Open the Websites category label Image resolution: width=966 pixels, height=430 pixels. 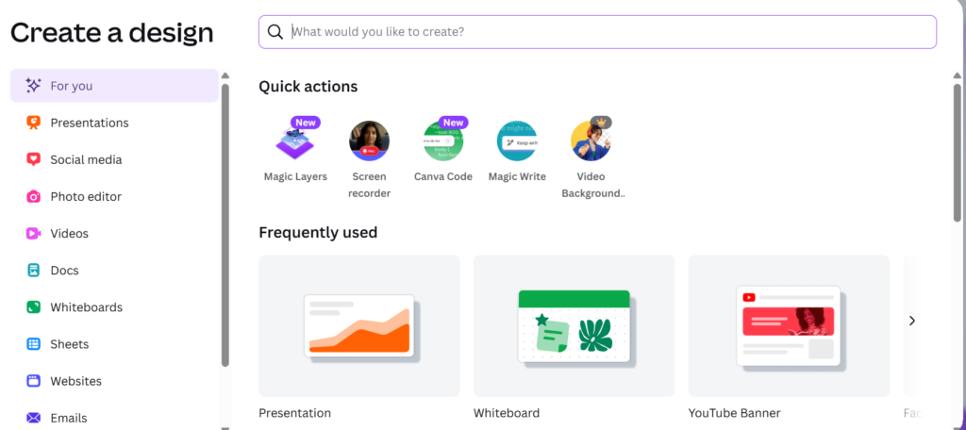click(x=75, y=381)
